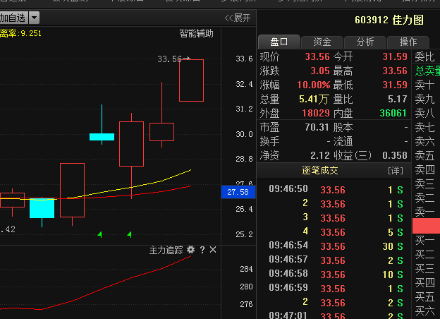Expand panel via <<展开
Image resolution: width=440 pixels, height=319 pixels.
[x=238, y=18]
